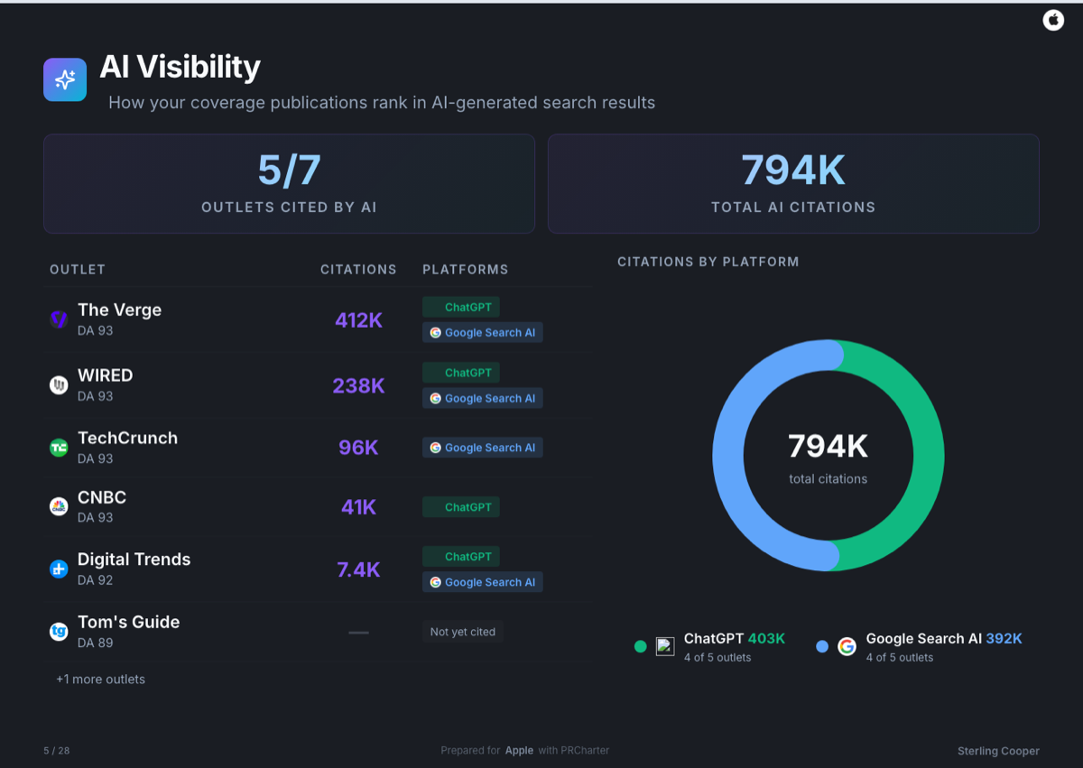Screen dimensions: 1083x768
Task: Click the Sterling Cooper footer text
Action: point(998,751)
